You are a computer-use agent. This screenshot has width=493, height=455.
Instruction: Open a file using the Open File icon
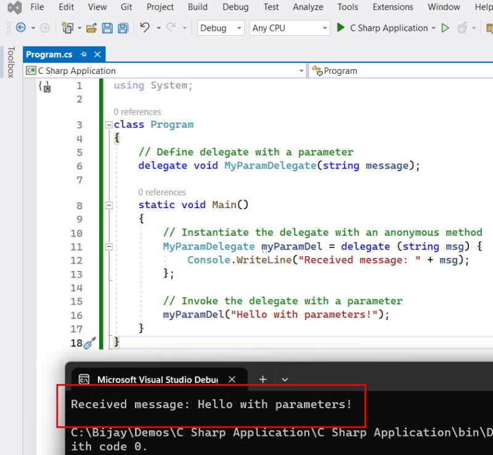tap(91, 28)
